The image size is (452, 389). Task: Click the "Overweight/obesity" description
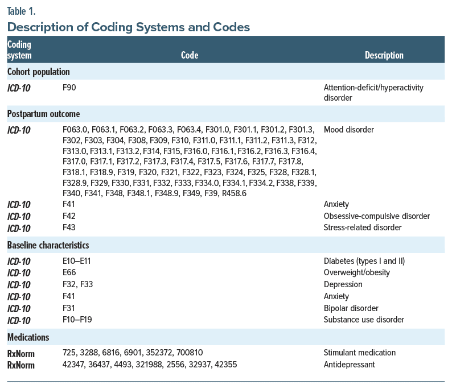click(356, 272)
